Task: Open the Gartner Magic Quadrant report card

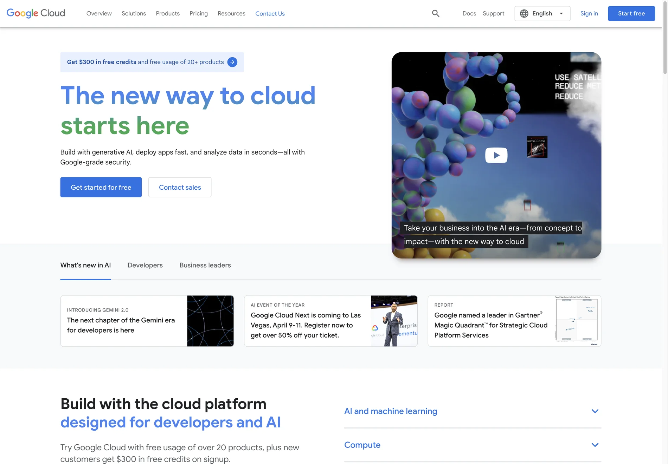Action: click(514, 321)
